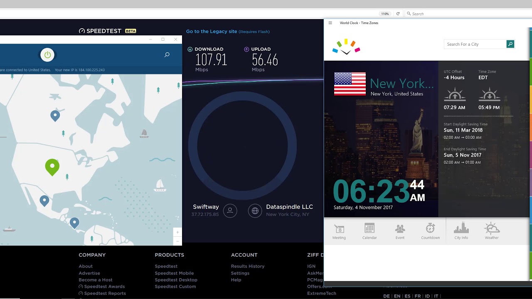Viewport: 532px width, 299px height.
Task: Toggle the VPN power button
Action: [x=47, y=55]
